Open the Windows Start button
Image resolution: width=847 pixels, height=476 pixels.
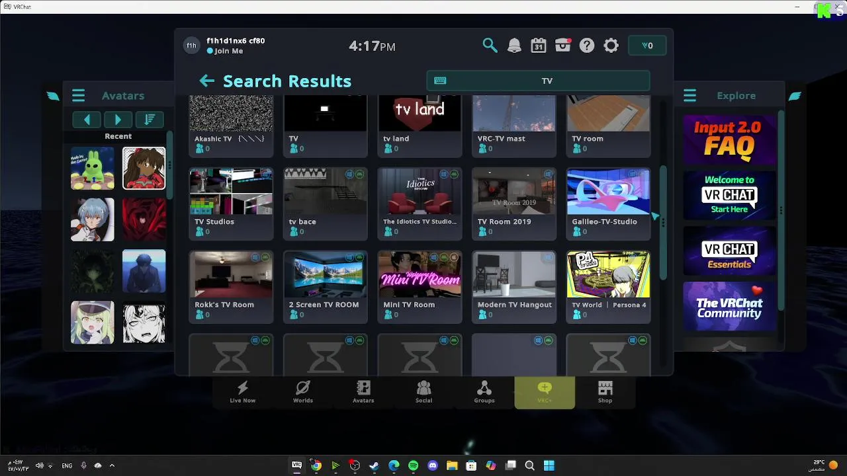pyautogui.click(x=549, y=465)
